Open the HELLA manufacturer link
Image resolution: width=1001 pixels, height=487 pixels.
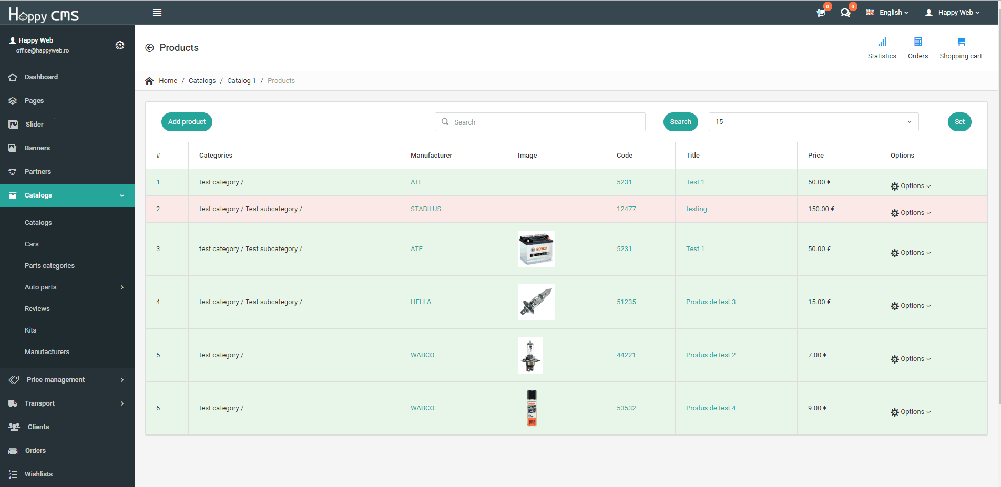tap(421, 302)
